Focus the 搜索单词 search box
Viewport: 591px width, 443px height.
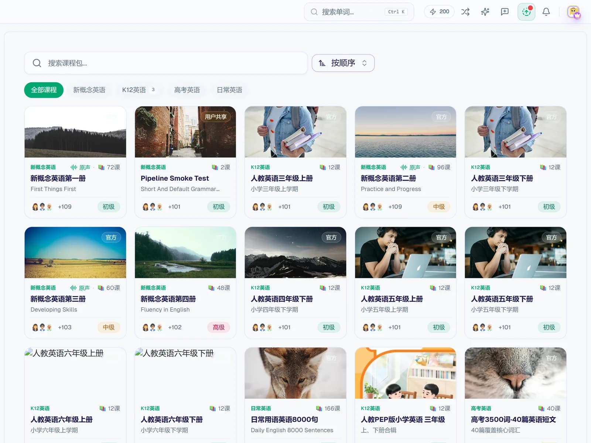tap(359, 12)
